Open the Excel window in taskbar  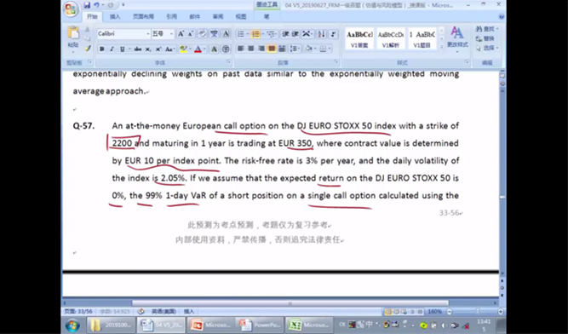[x=308, y=325]
